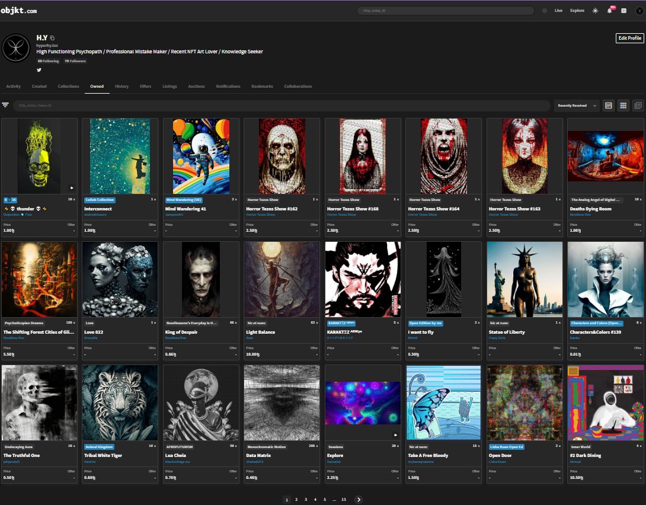Screen dimensions: 646x505
Task: Open the Statue of Liberty thumbnail
Action: click(x=525, y=279)
